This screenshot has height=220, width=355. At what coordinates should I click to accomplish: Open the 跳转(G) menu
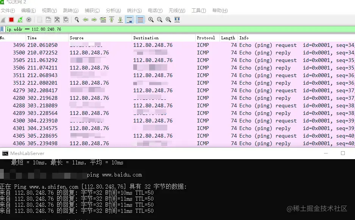(x=71, y=11)
